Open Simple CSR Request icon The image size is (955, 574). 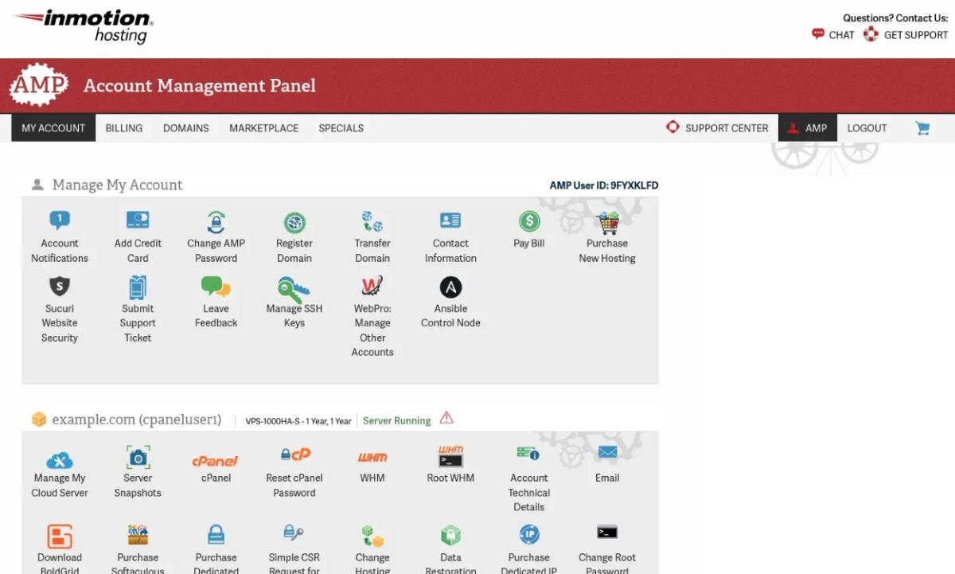pyautogui.click(x=294, y=533)
